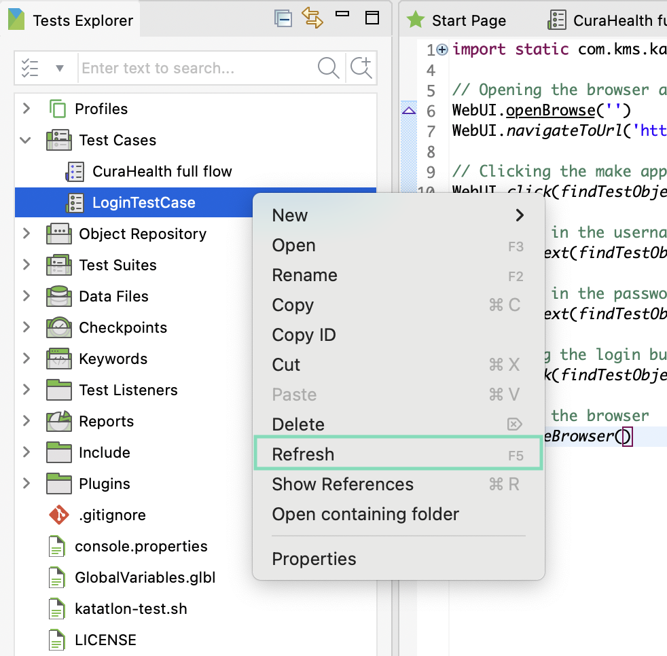Choose Copy from the context menu
667x656 pixels.
399,305
